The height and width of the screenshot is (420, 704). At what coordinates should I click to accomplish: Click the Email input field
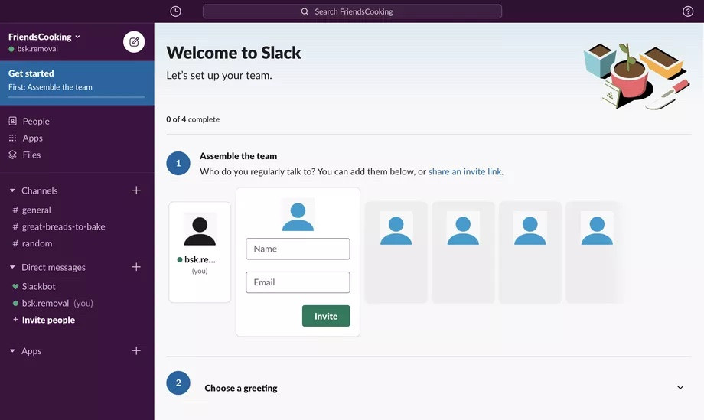(x=298, y=282)
